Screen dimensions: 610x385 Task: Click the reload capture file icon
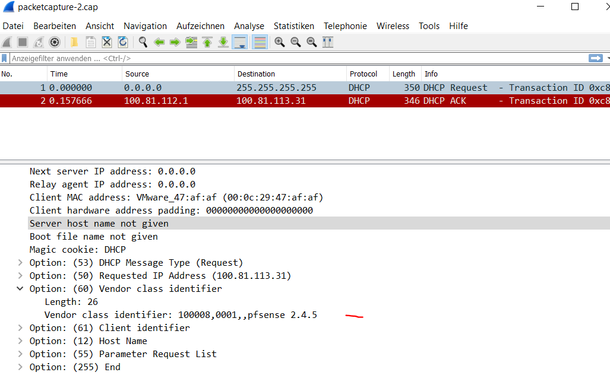[123, 42]
